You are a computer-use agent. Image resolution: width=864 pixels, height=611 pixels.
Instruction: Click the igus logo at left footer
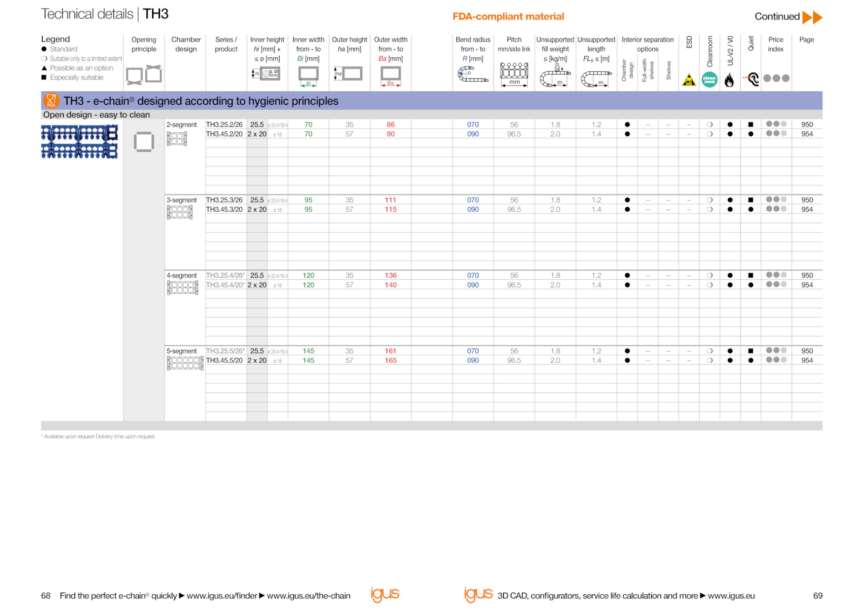tap(384, 594)
